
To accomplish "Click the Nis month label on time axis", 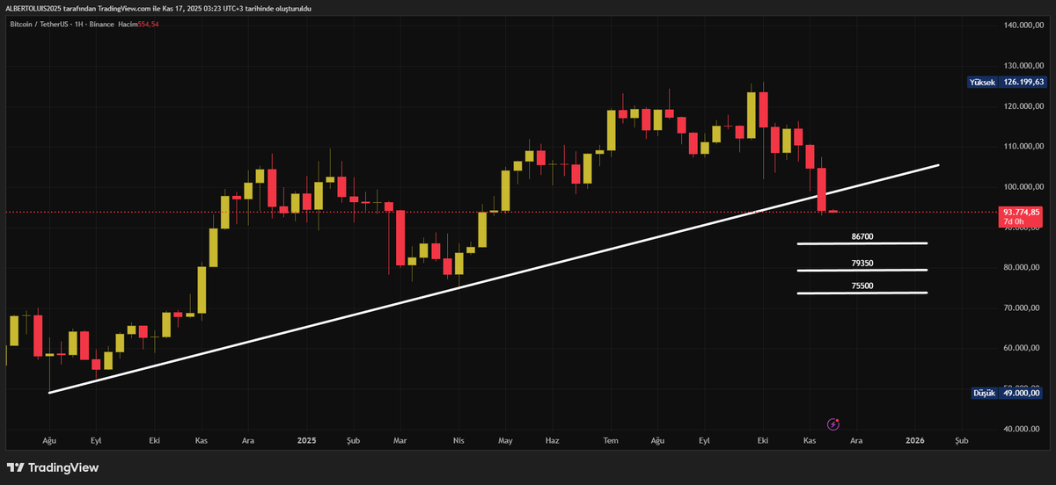I will point(458,439).
